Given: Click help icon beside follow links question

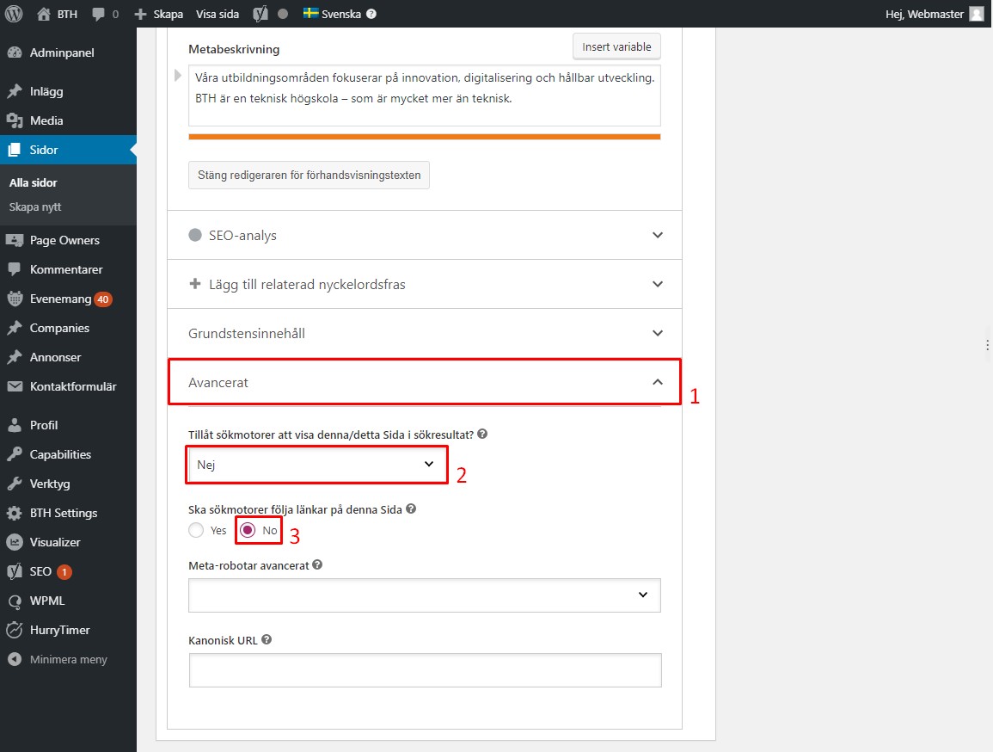Looking at the screenshot, I should point(411,509).
